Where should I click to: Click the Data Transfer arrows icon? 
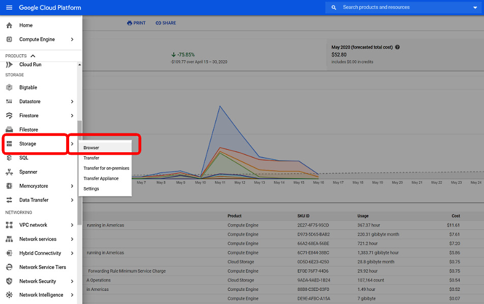click(9, 200)
